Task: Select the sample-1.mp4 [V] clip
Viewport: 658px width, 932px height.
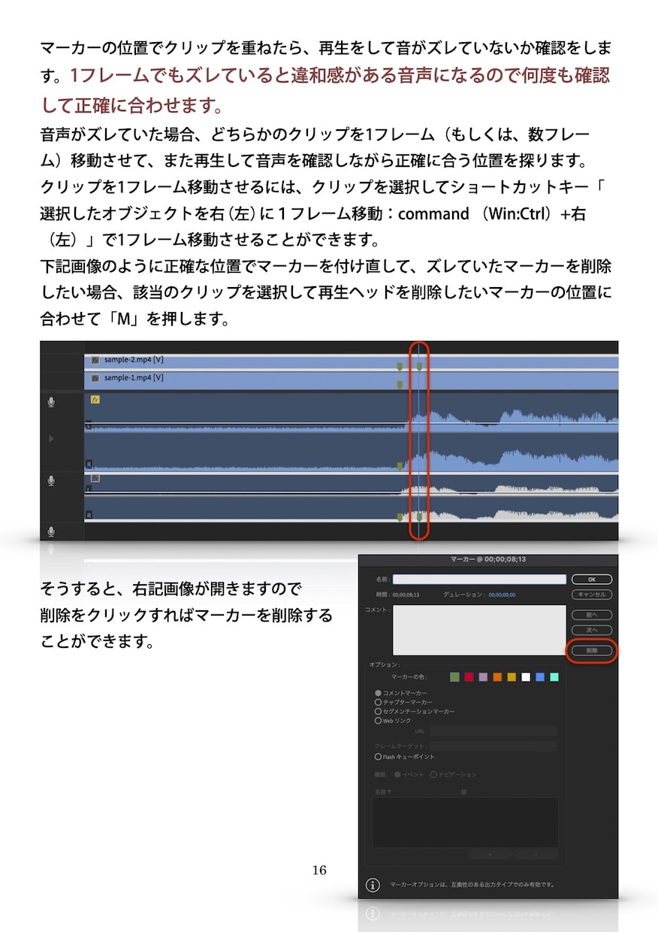Action: pyautogui.click(x=351, y=380)
